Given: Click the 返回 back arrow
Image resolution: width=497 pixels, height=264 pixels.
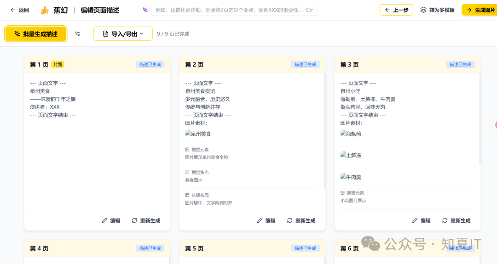Looking at the screenshot, I should point(13,10).
